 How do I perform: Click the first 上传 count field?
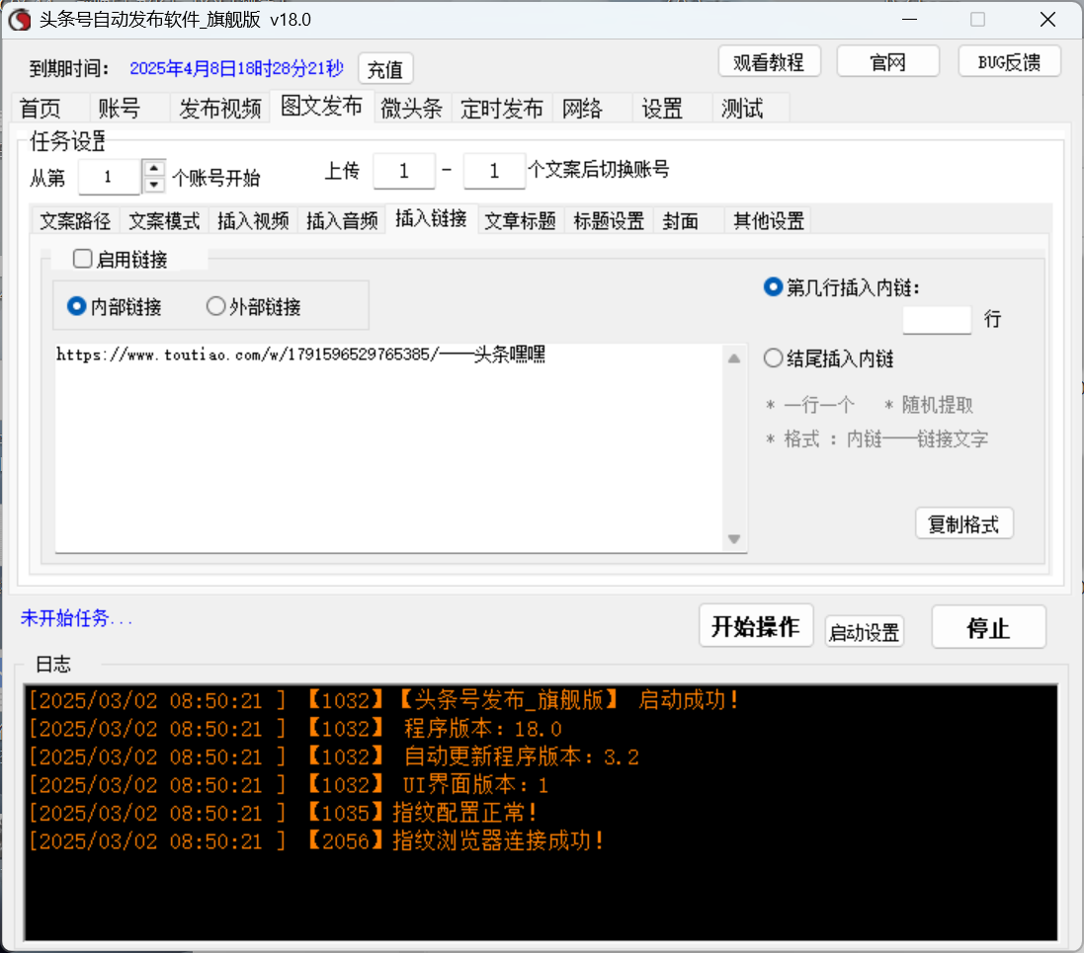coord(404,171)
